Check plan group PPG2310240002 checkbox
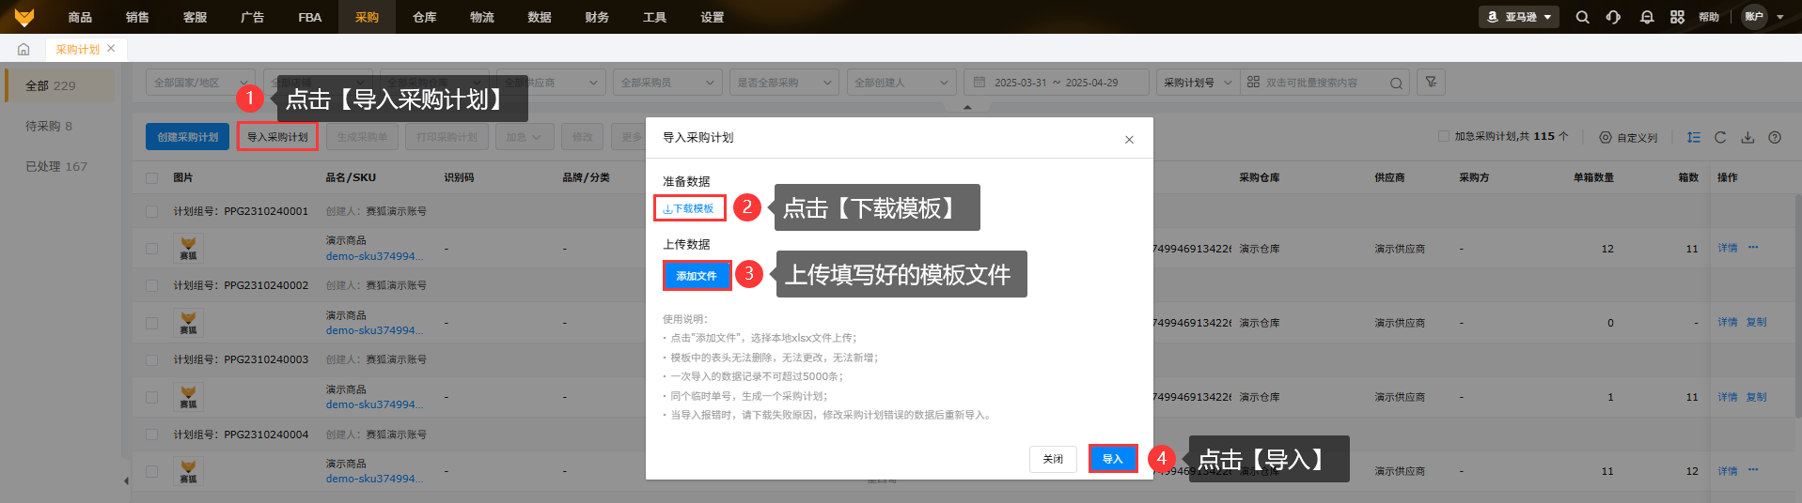The height and width of the screenshot is (503, 1802). [151, 285]
